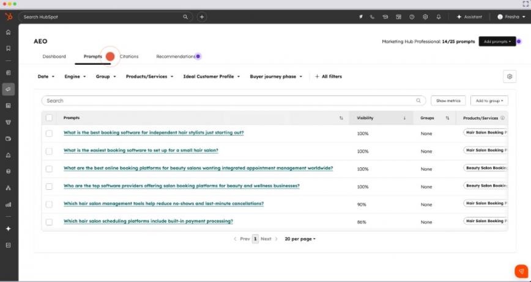
Task: Open the Ideal Customer Profile filter dropdown
Action: coord(211,77)
